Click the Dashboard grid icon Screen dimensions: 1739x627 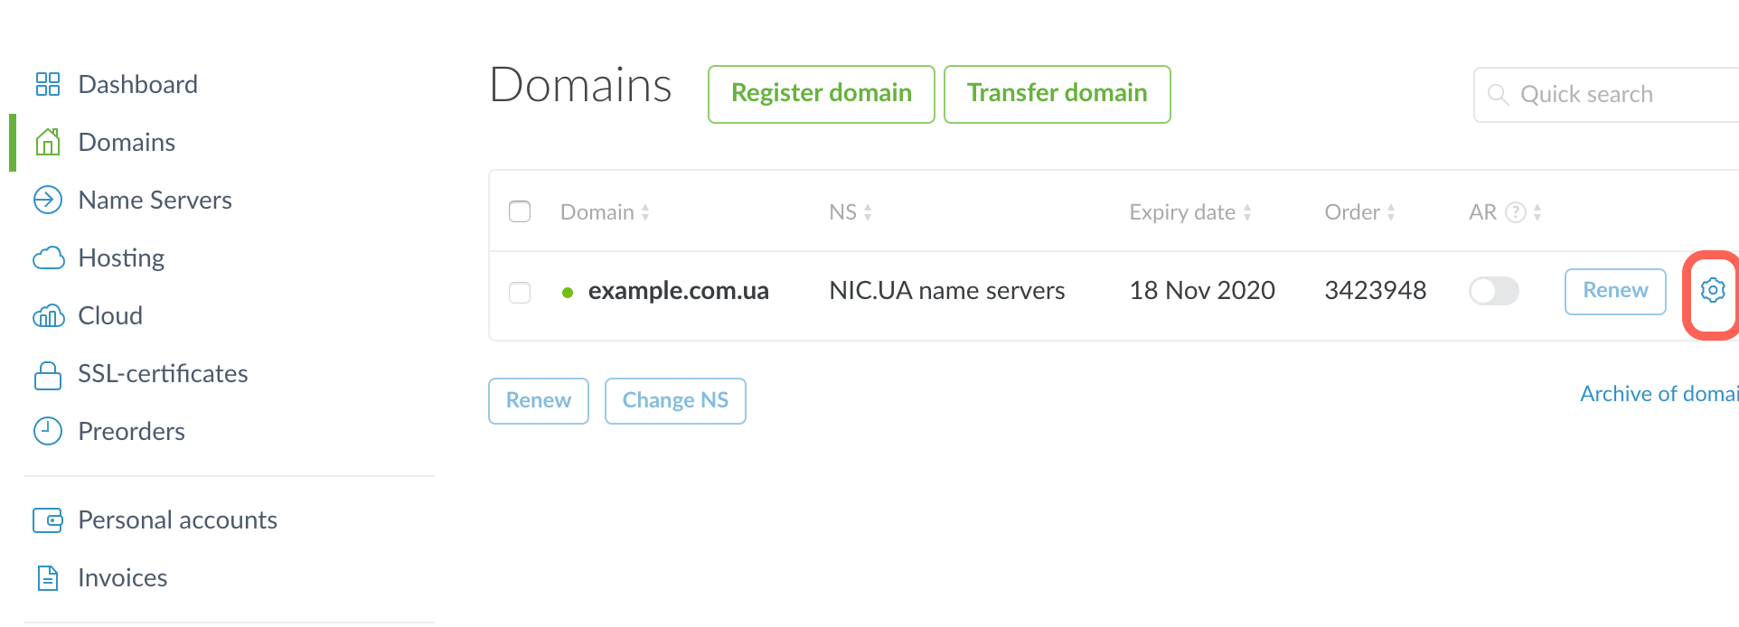47,84
